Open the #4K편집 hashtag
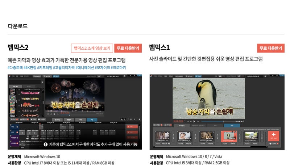 click(x=30, y=68)
